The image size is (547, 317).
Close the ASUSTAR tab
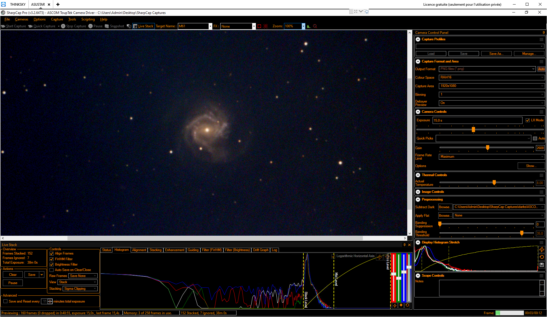coord(49,4)
